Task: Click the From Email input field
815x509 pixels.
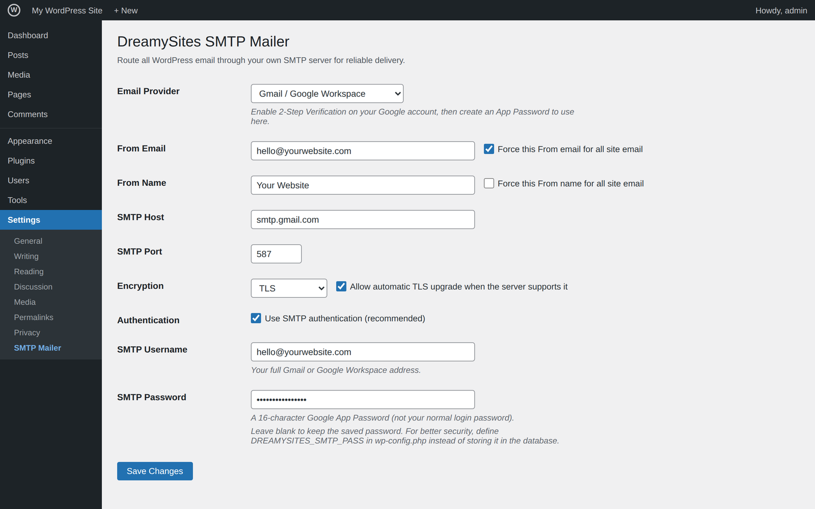Action: (x=363, y=151)
